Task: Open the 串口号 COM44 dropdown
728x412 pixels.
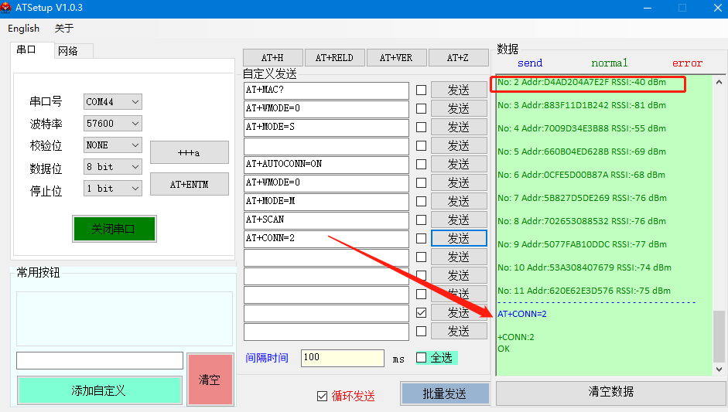Action: click(113, 102)
